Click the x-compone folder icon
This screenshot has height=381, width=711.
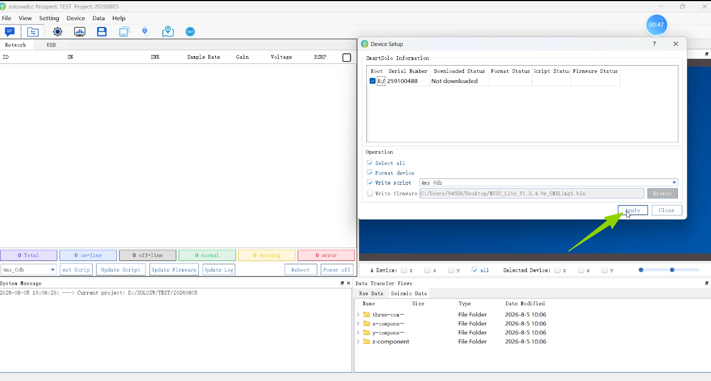[x=367, y=324]
